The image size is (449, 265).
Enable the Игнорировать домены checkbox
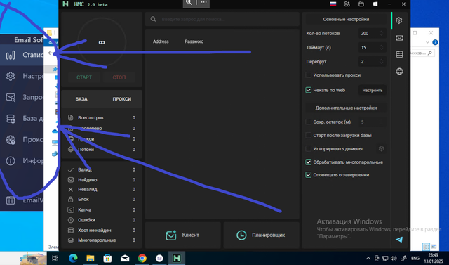pos(309,148)
